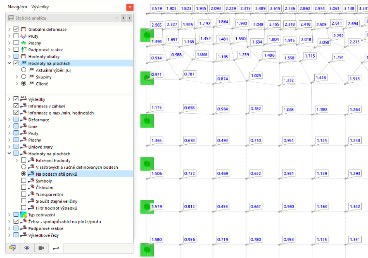Expand the Typ zobrazení node
The width and height of the screenshot is (368, 258).
click(9, 214)
